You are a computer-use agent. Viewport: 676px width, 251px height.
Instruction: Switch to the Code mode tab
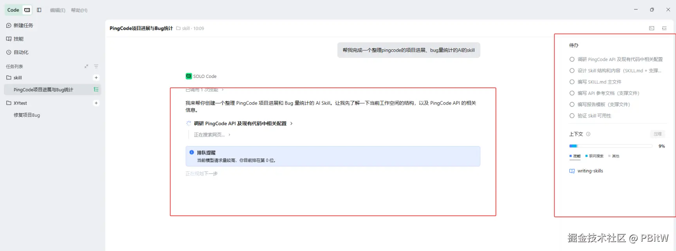[x=13, y=10]
